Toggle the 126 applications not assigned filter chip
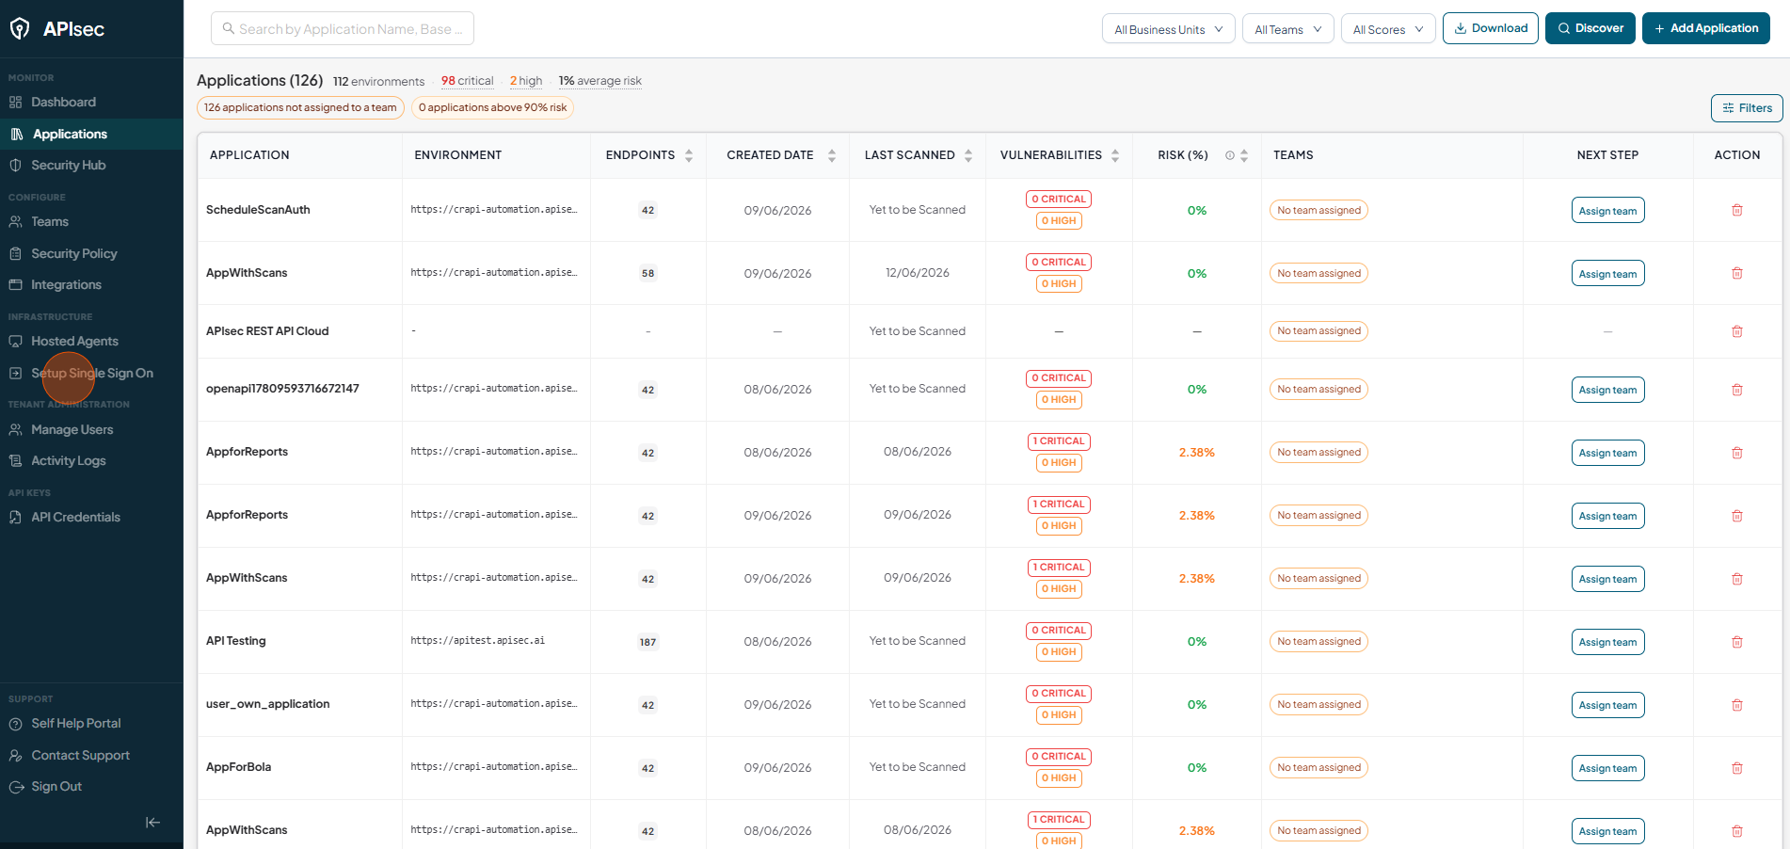Screen dimensions: 1790x849 click(300, 107)
